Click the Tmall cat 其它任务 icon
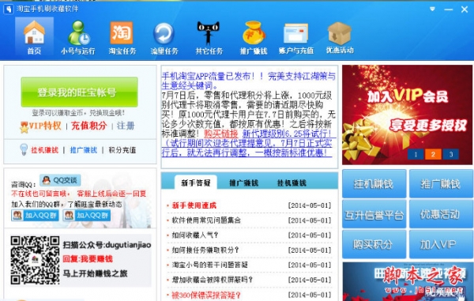The width and height of the screenshot is (474, 301). [209, 37]
